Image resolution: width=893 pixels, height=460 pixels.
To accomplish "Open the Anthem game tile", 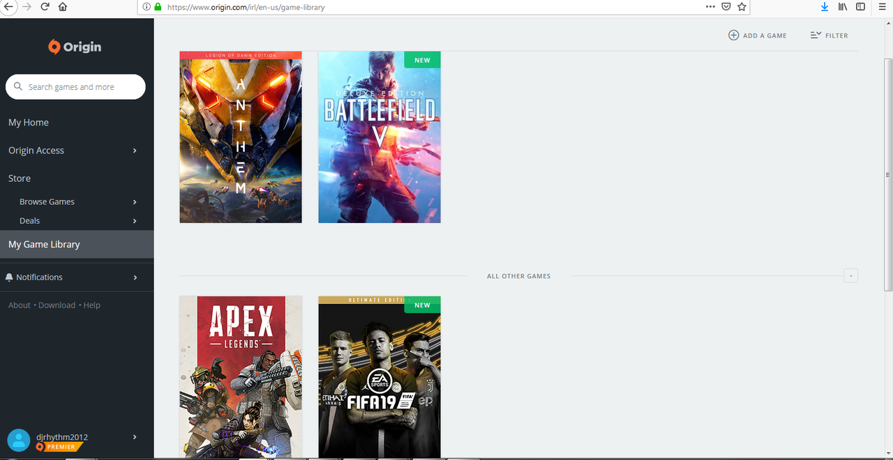I will click(241, 137).
